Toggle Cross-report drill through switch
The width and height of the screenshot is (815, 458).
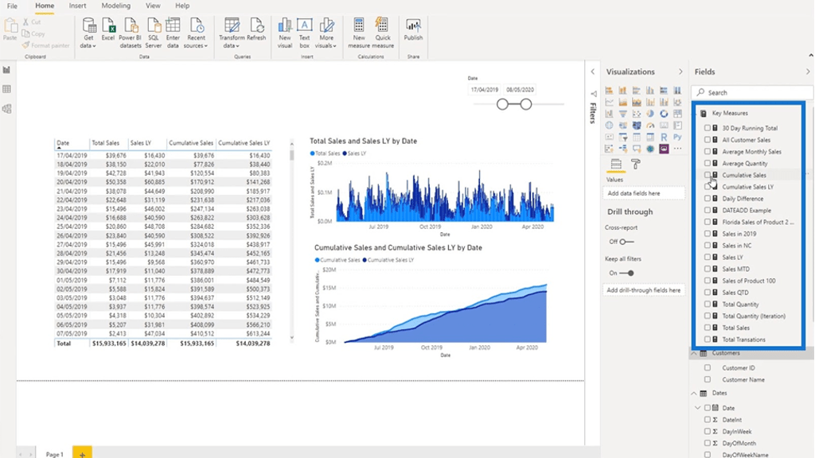click(626, 242)
